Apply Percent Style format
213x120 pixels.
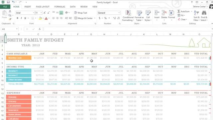[x=106, y=18]
